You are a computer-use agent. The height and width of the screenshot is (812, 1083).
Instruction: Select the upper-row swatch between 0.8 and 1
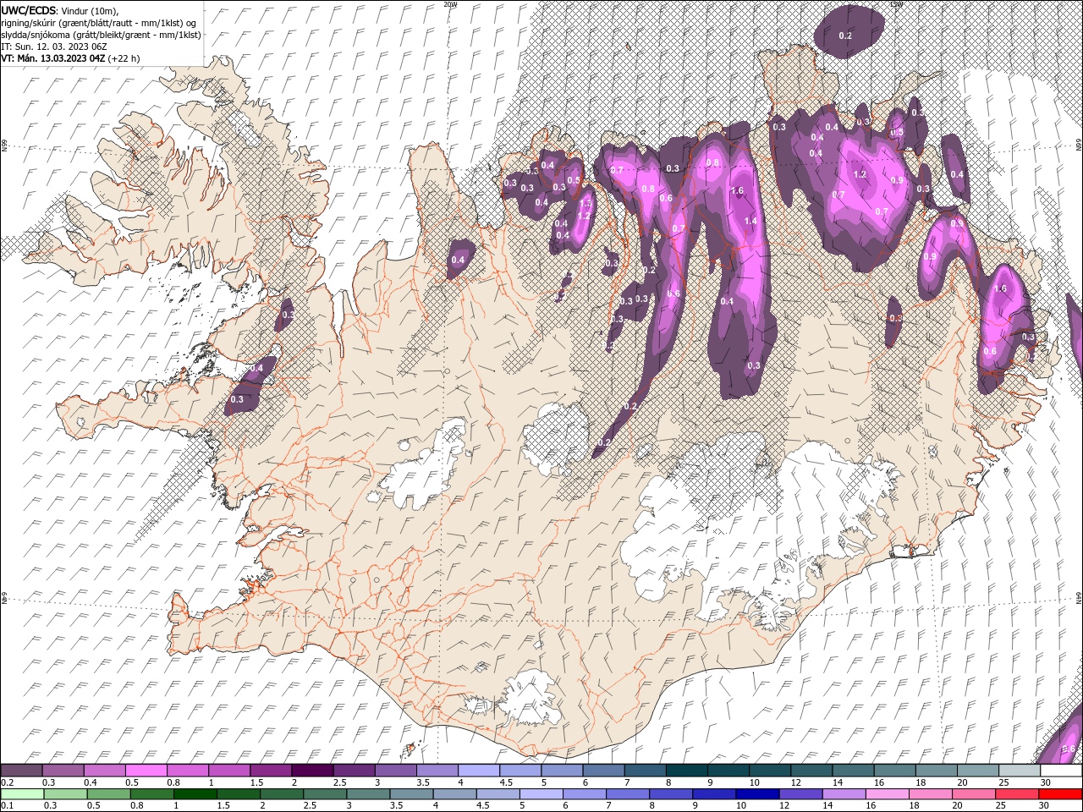188,771
